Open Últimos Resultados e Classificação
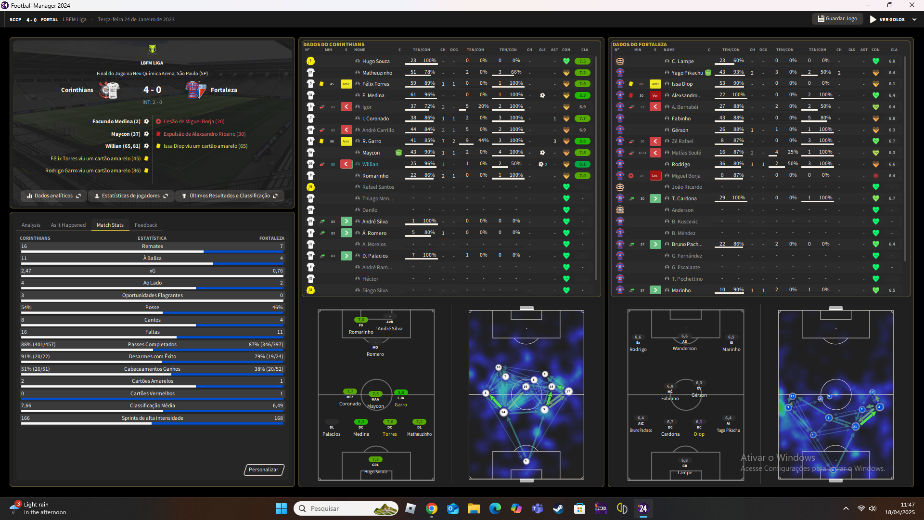Viewport: 924px width, 520px height. (x=230, y=196)
